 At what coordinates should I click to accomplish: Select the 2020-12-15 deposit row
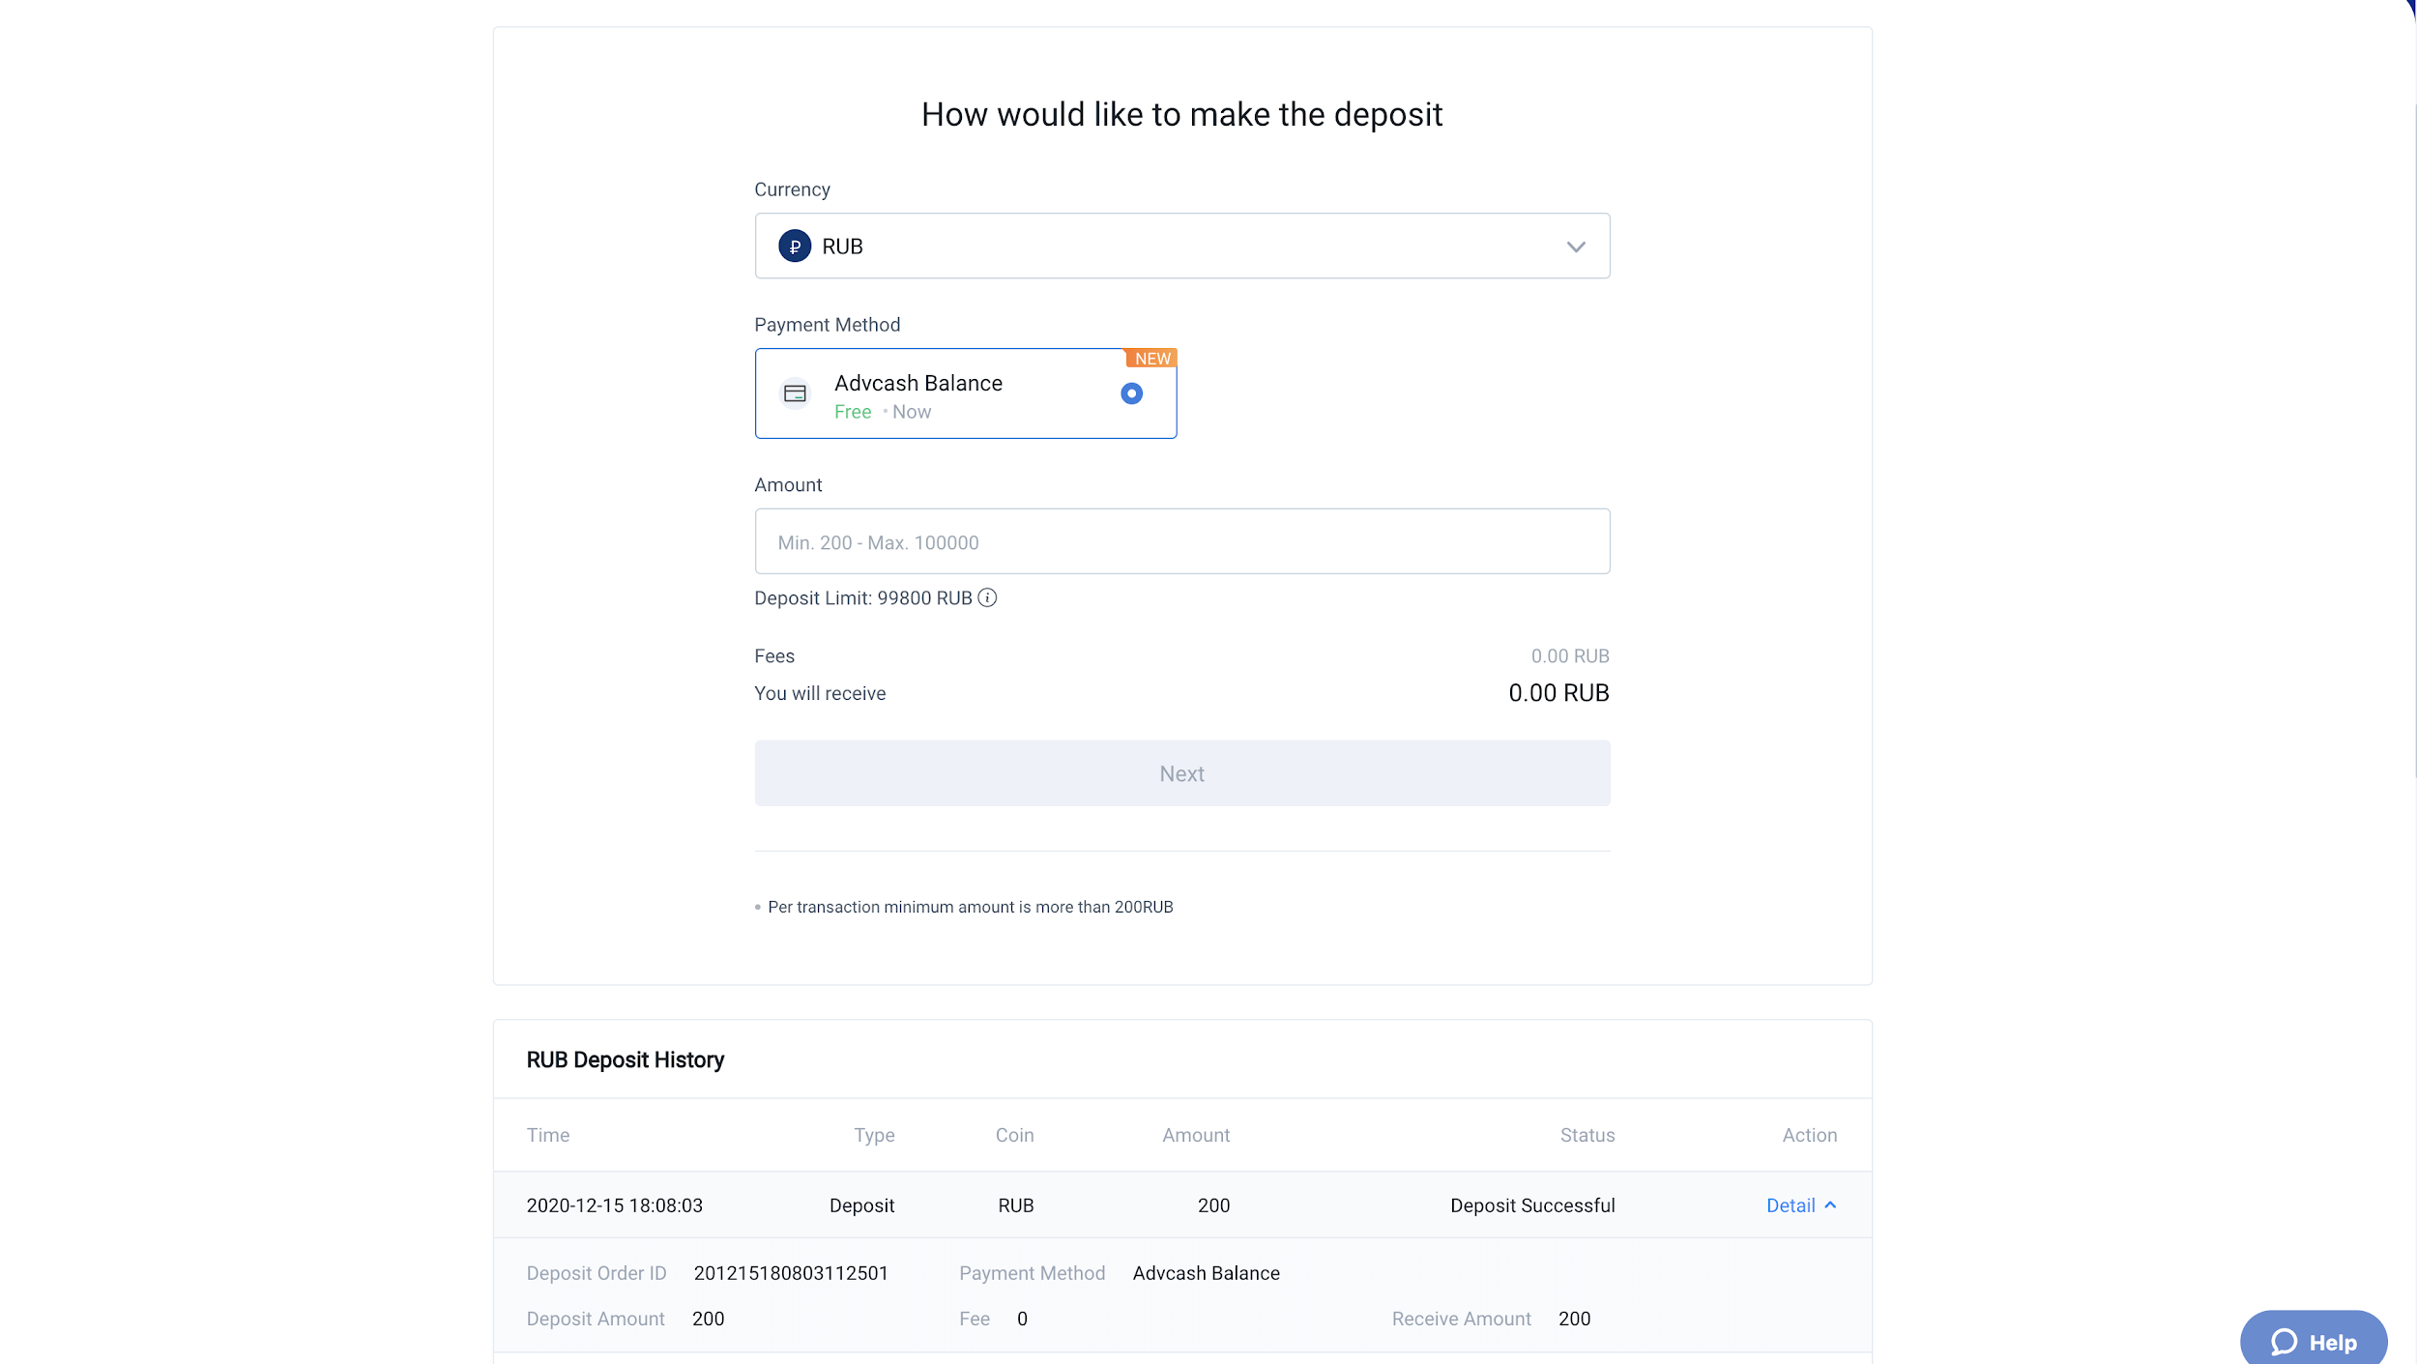point(1182,1205)
